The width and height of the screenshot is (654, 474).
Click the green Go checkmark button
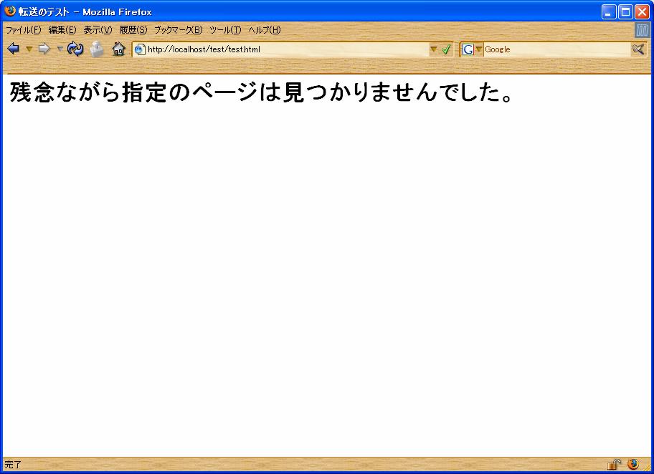[x=446, y=49]
